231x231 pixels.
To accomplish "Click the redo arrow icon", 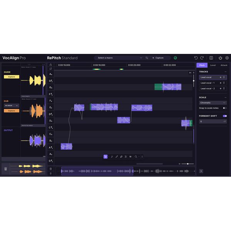I will click(x=202, y=58).
